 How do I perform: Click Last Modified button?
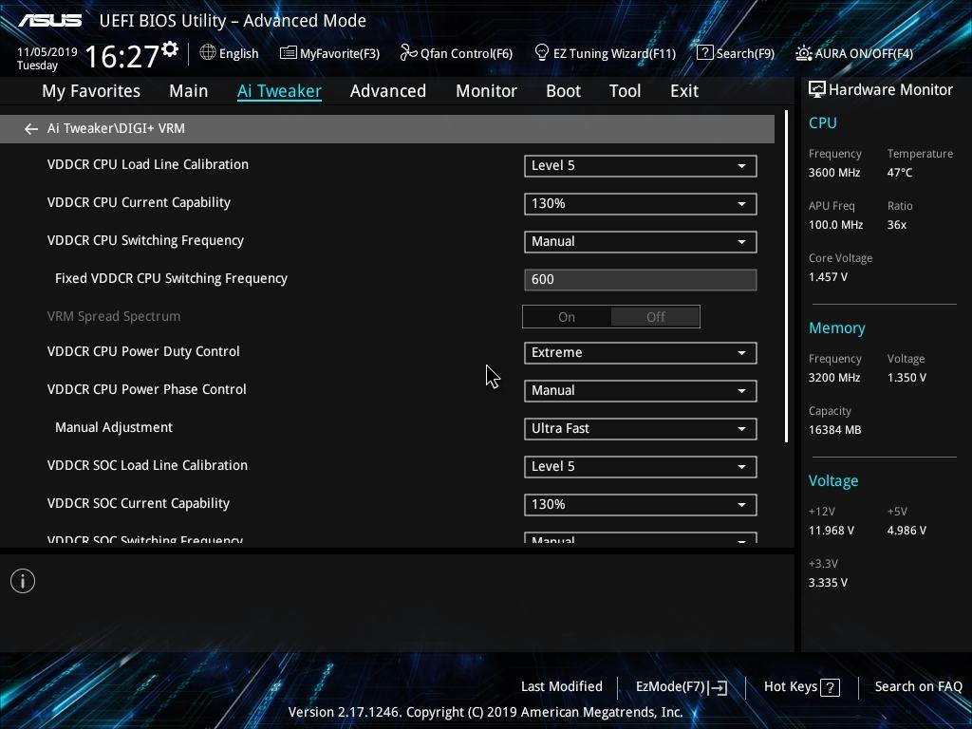click(562, 686)
